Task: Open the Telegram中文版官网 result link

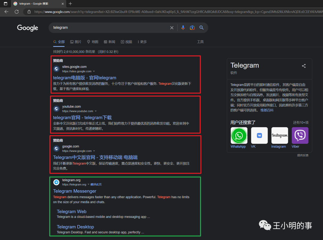Action: click(x=95, y=158)
